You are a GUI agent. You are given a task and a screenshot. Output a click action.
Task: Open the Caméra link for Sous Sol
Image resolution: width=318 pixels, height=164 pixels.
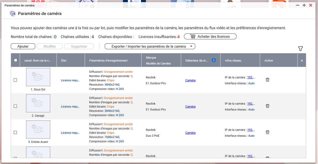click(190, 80)
